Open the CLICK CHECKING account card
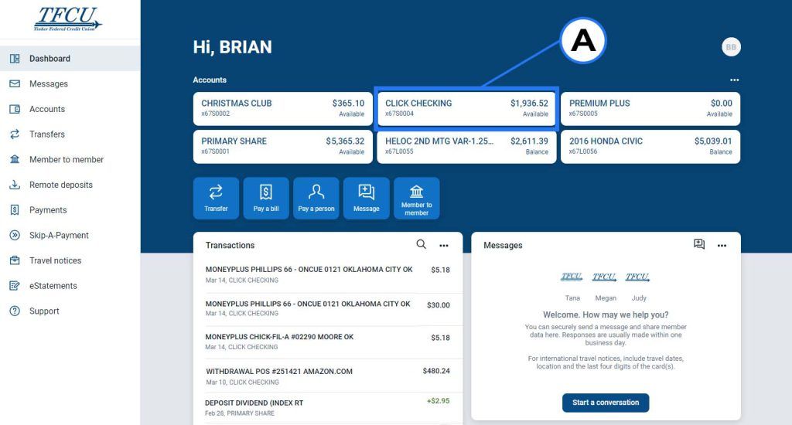The width and height of the screenshot is (792, 425). coord(466,108)
